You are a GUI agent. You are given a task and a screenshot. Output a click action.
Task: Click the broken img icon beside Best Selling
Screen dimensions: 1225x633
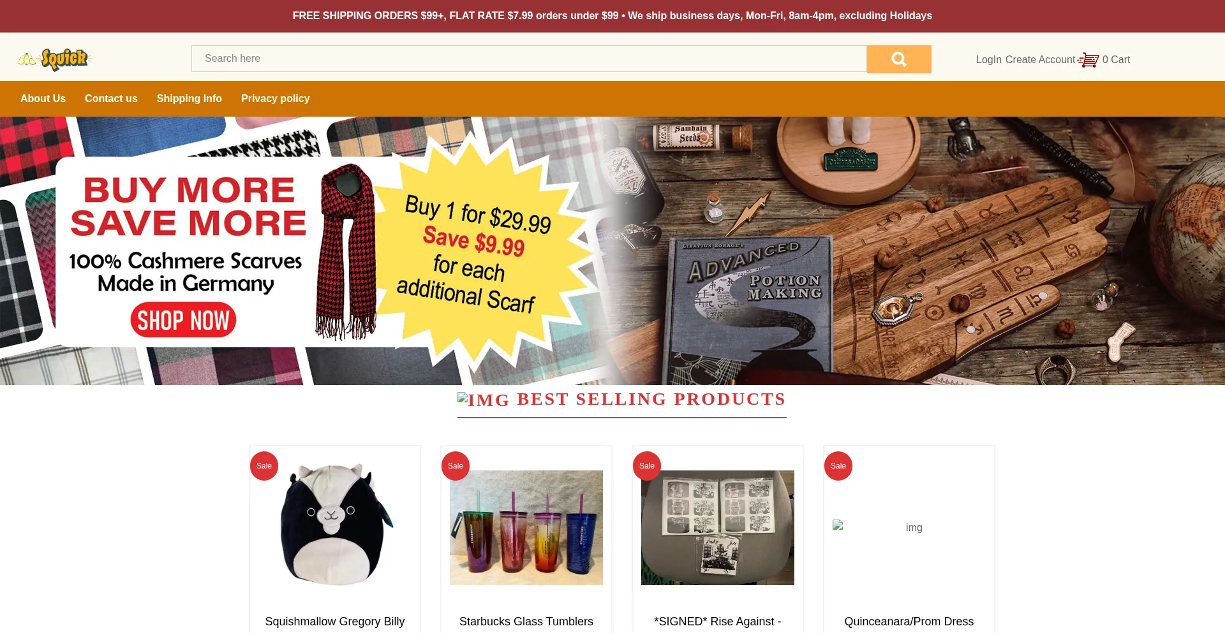pos(484,400)
